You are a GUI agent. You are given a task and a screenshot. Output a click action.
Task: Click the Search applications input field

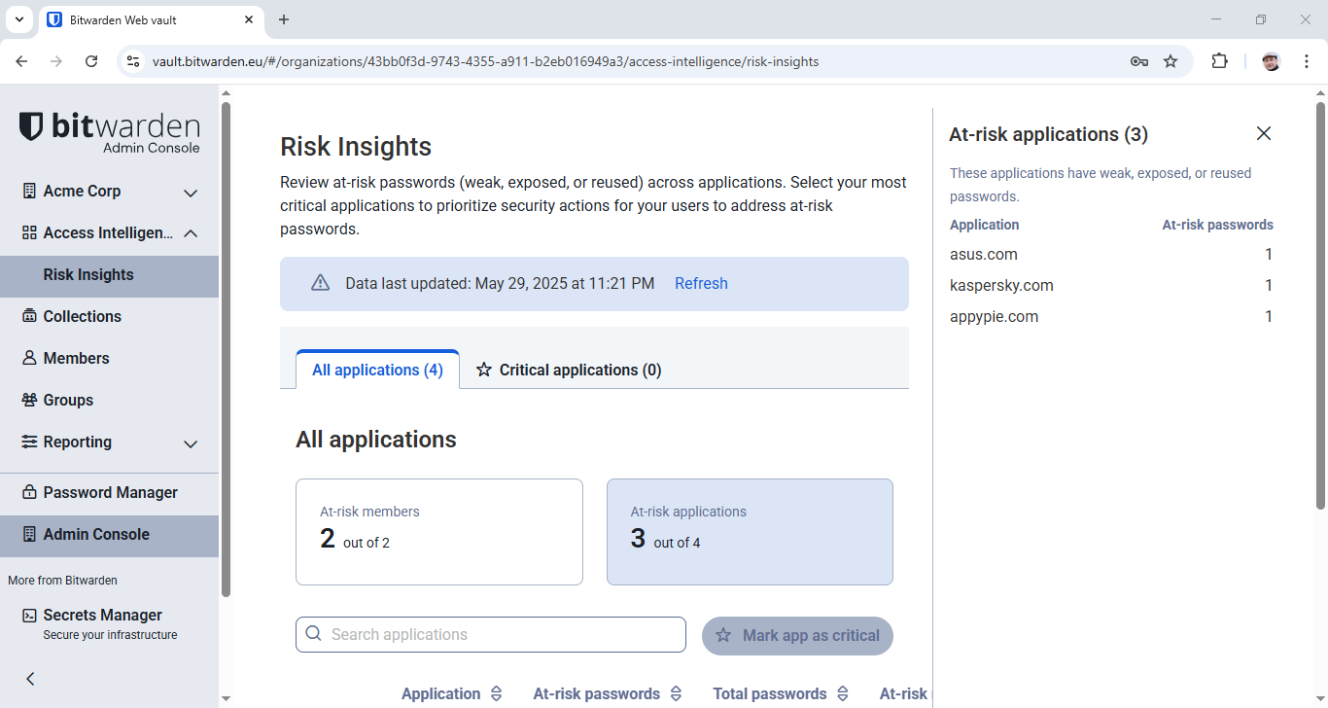491,634
